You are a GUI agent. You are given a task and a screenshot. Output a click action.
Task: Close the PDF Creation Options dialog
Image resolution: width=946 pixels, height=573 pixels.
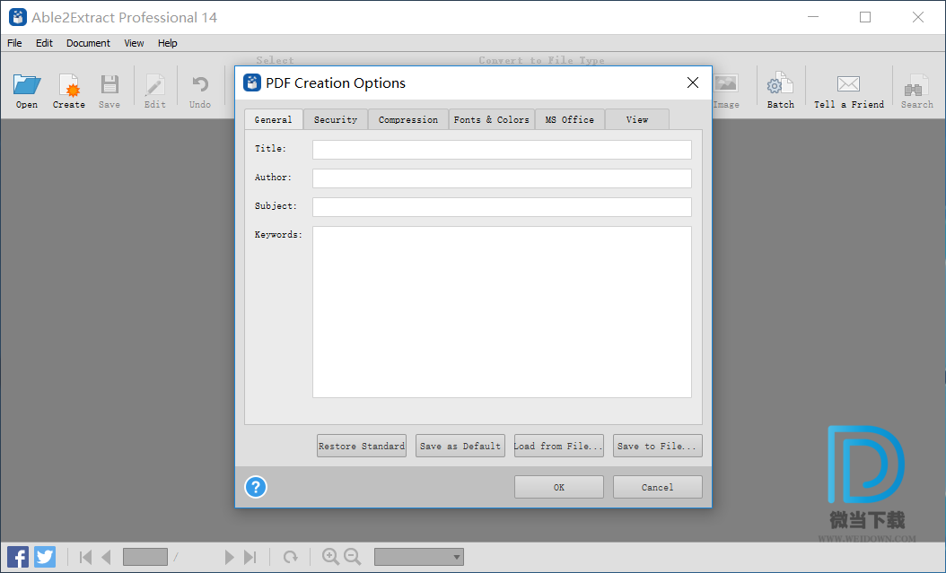693,82
